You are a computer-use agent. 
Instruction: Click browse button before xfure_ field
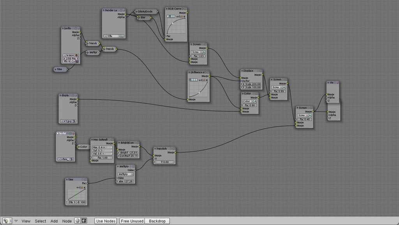pos(59,159)
